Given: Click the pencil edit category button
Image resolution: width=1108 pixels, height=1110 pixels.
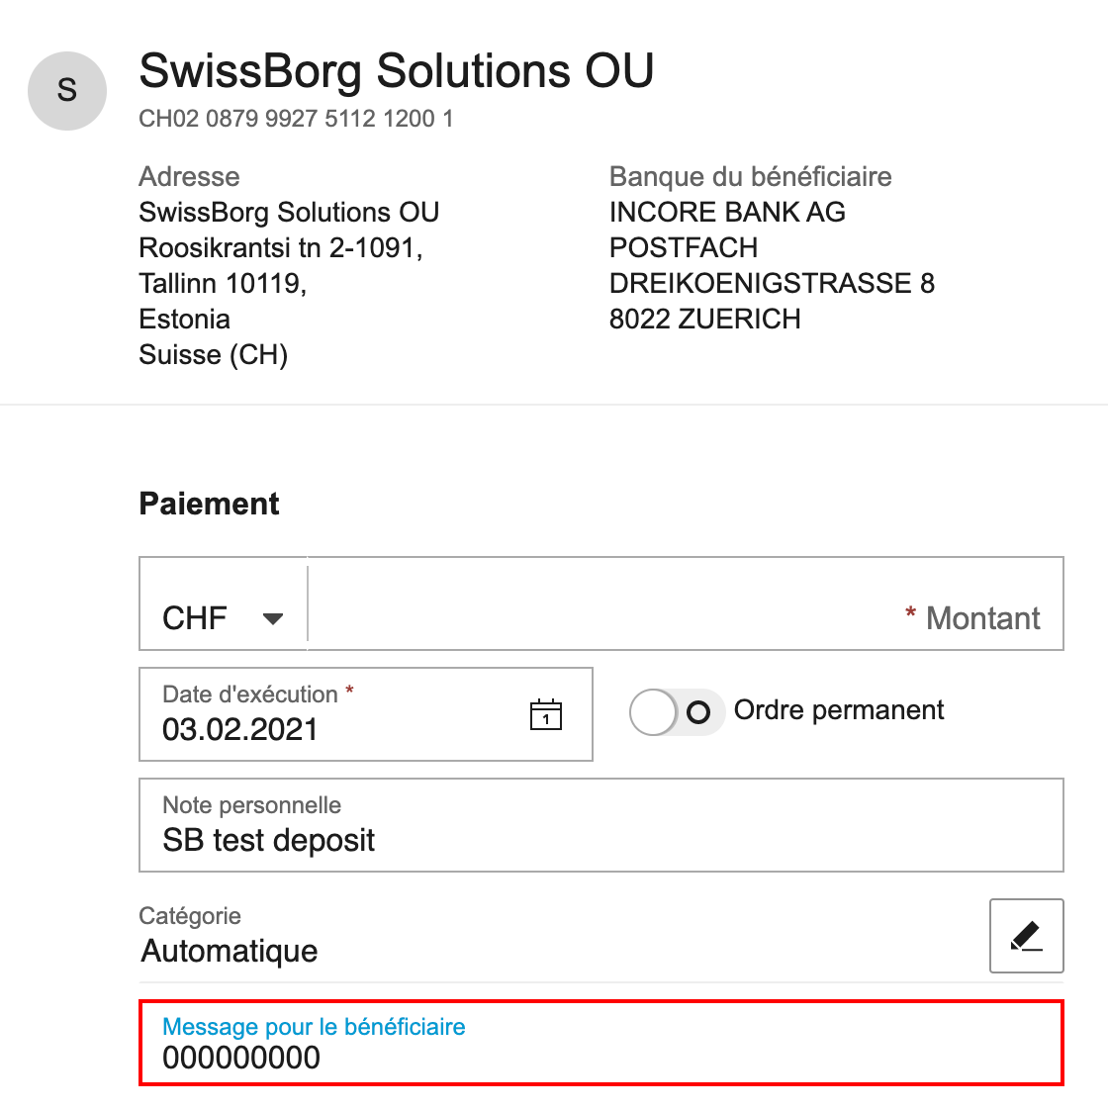Looking at the screenshot, I should tap(1026, 936).
